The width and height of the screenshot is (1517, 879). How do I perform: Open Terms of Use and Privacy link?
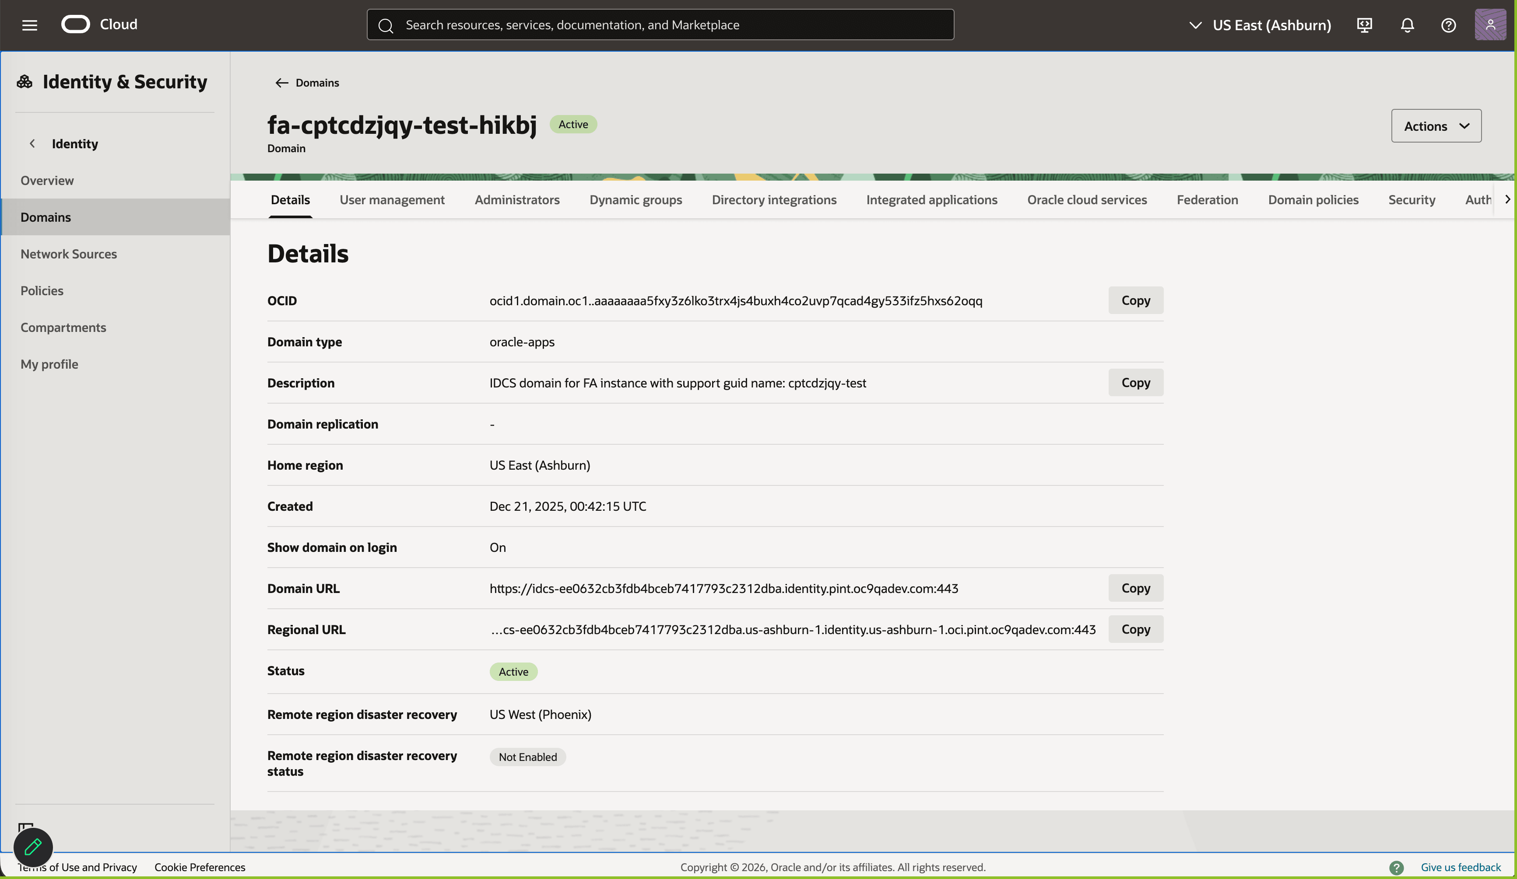pyautogui.click(x=77, y=867)
